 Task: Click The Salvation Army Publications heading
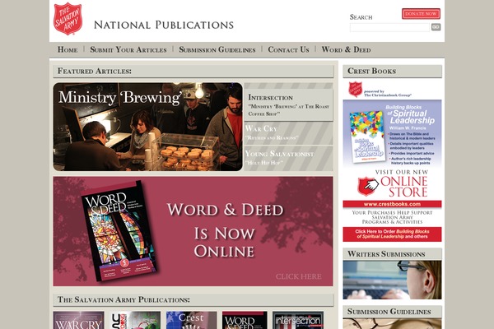[x=123, y=299]
